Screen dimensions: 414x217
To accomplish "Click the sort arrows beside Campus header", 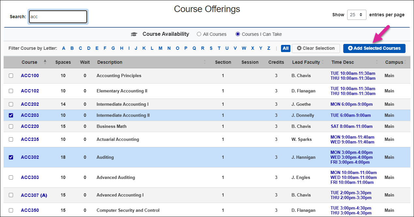I will coord(406,62).
